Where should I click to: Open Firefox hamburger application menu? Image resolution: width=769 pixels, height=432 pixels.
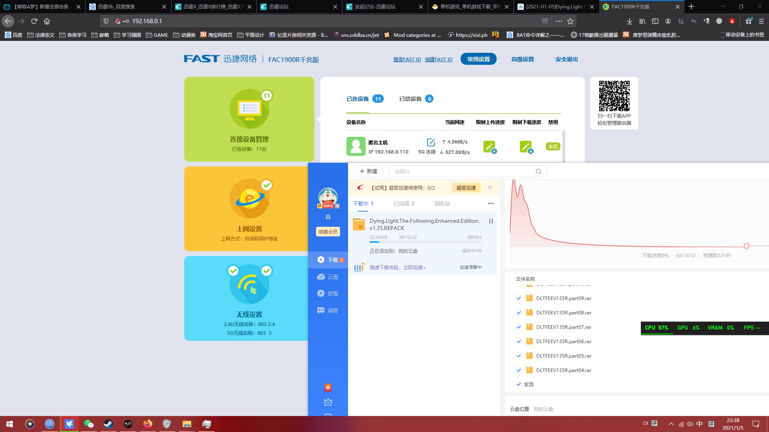coord(761,21)
